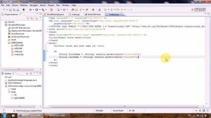Screen dimensions: 211x118
Task: Select index.jsp in Project Explorer
Action: 18,51
